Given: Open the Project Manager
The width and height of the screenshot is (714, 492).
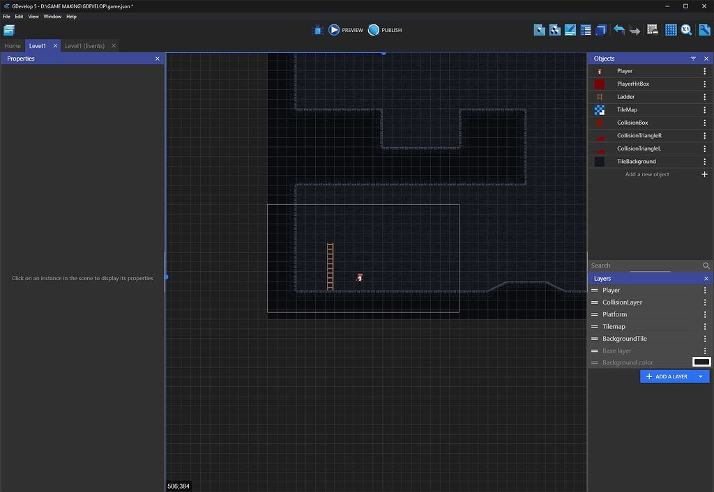Looking at the screenshot, I should [x=9, y=30].
